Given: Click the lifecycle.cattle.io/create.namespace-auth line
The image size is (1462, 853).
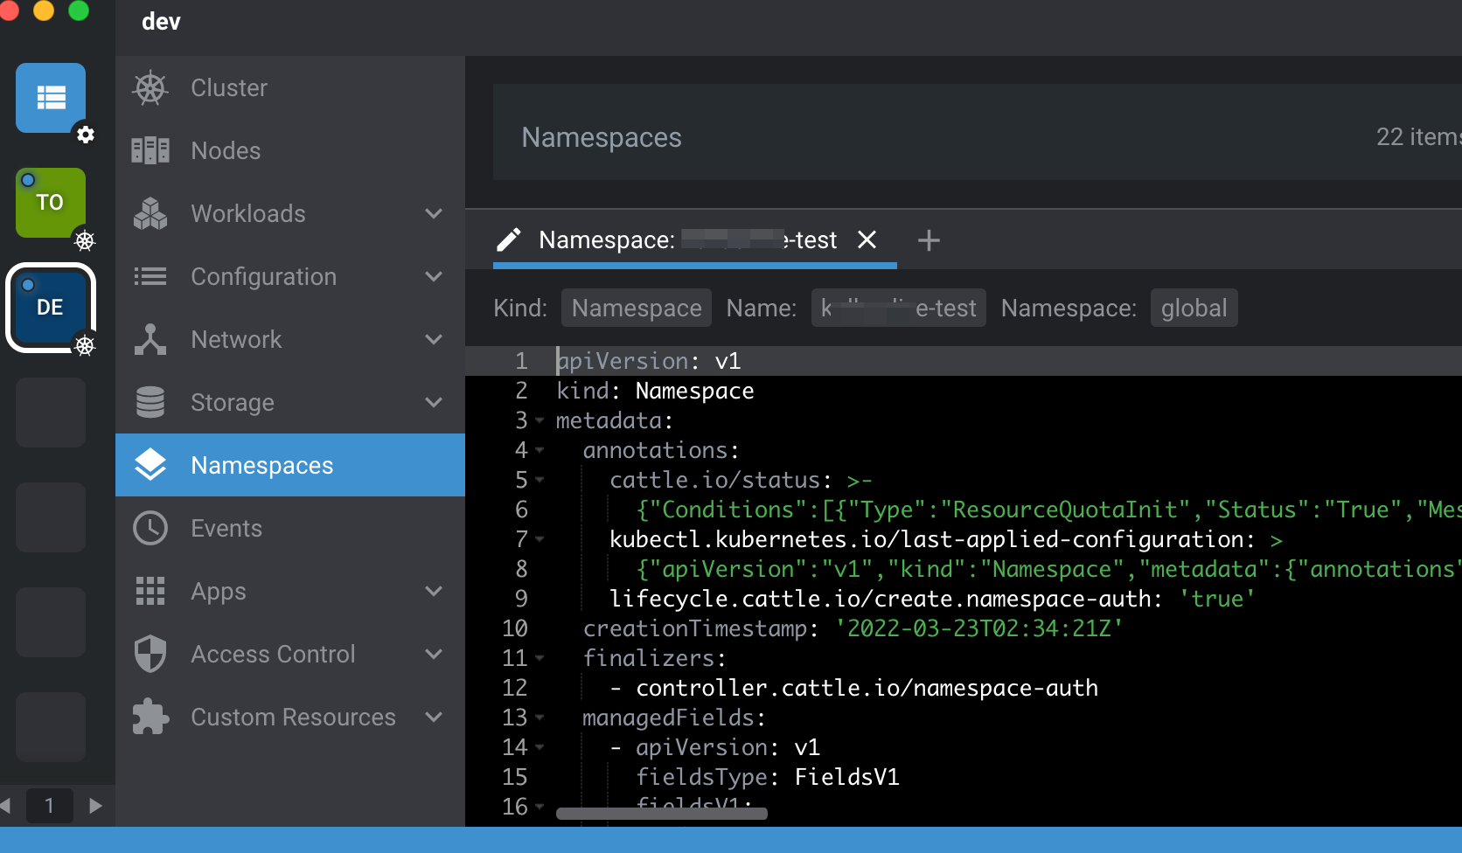Looking at the screenshot, I should pyautogui.click(x=932, y=599).
